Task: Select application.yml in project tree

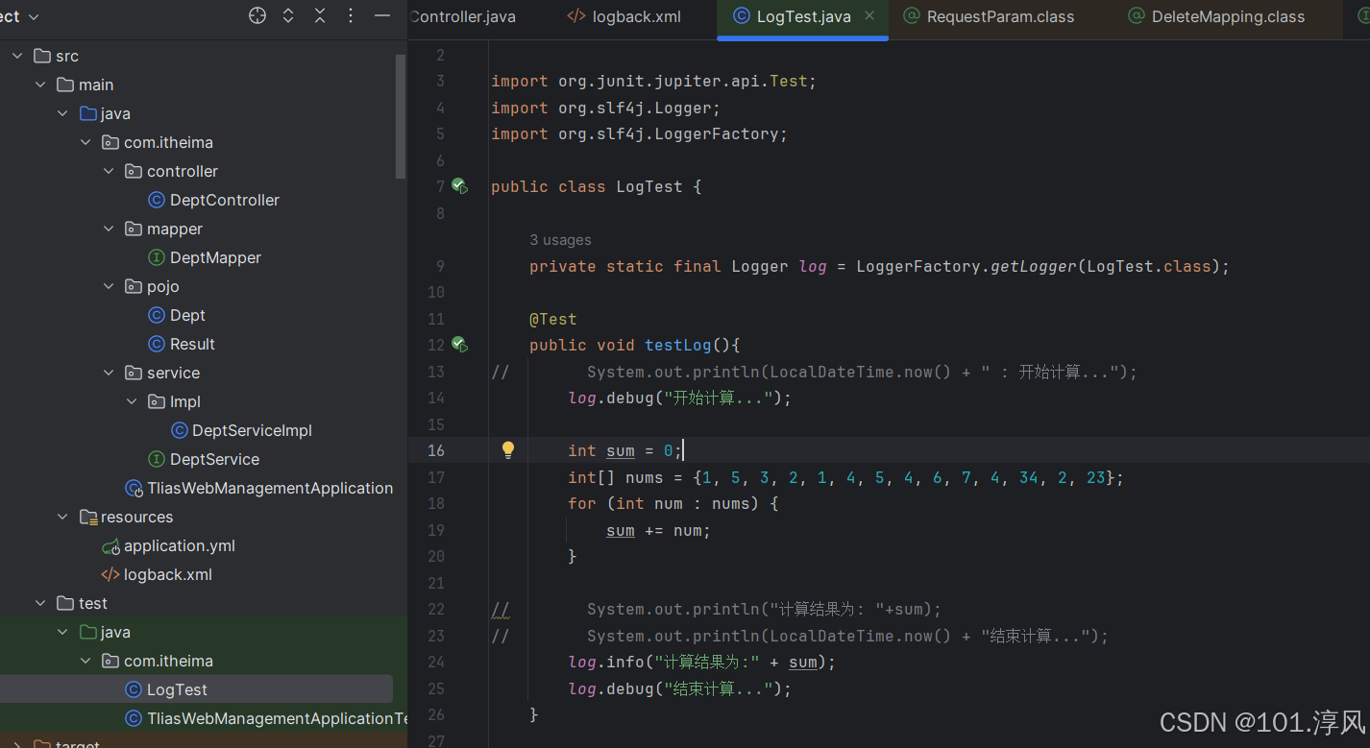Action: [x=180, y=545]
